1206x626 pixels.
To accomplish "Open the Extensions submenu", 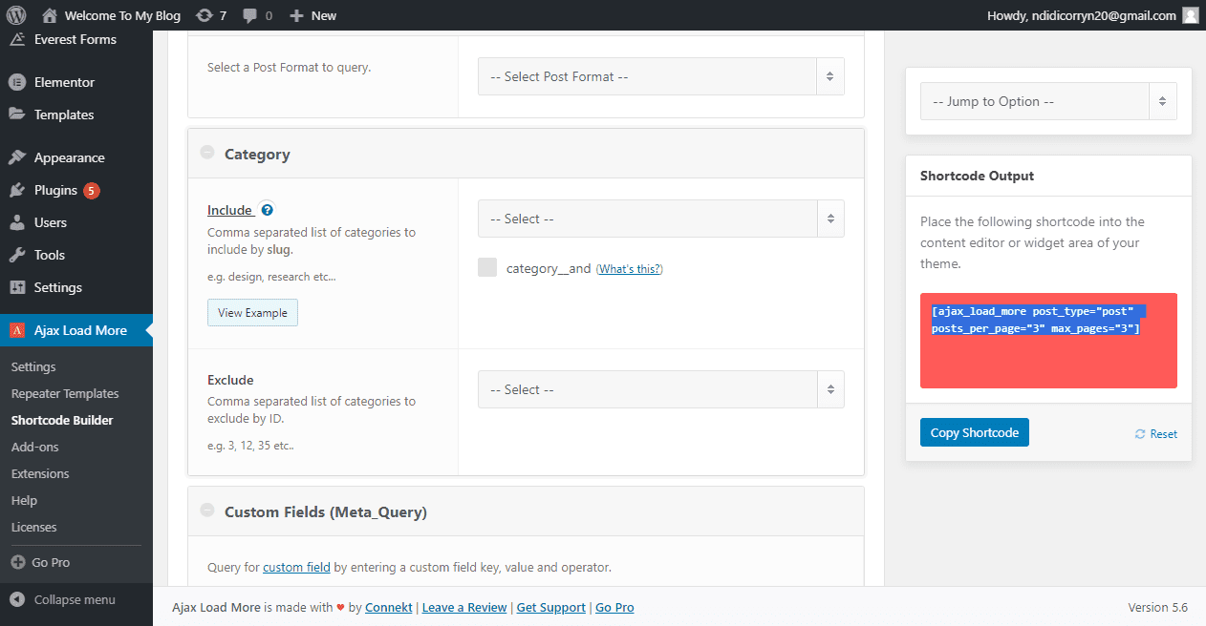I will pos(40,473).
